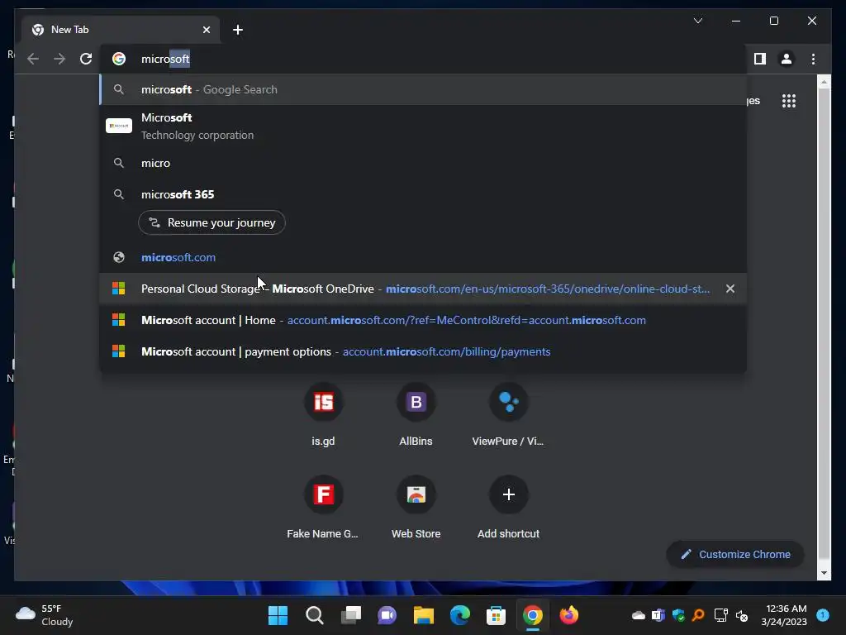Open the microsoft.com suggestion
This screenshot has height=635, width=846.
[x=423, y=258]
